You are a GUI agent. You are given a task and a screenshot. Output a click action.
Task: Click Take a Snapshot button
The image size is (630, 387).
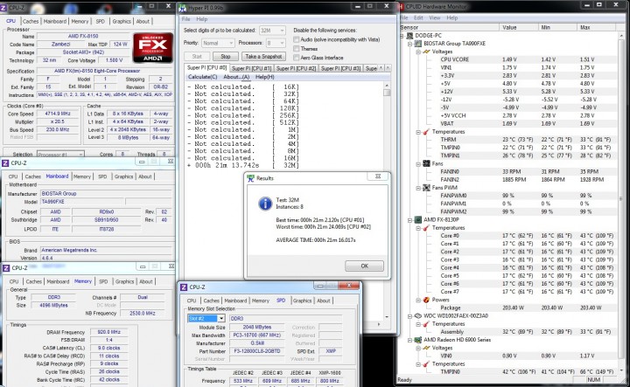tap(263, 57)
